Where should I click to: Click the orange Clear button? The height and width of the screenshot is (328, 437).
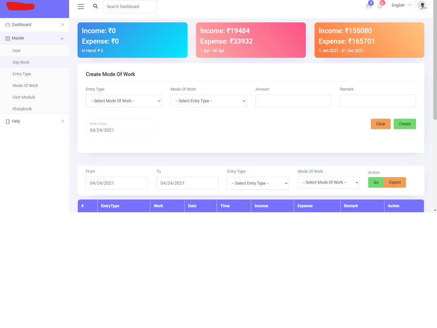point(381,124)
